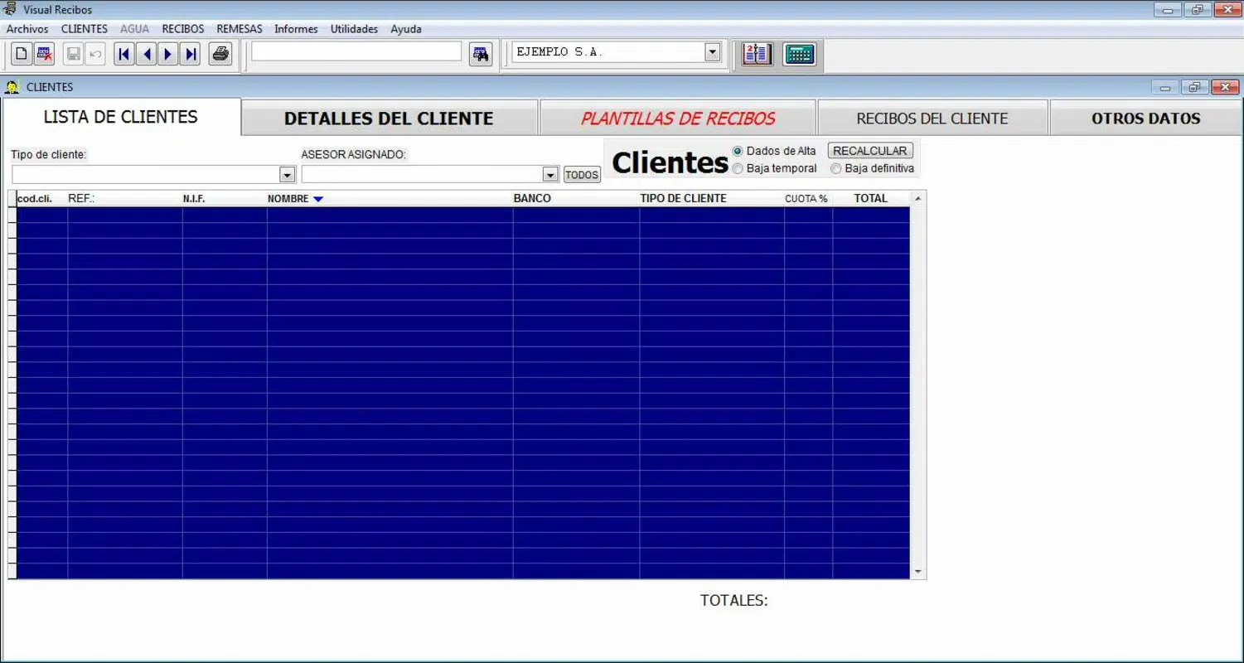Expand the 'ASESOR ASIGNADO' dropdown
This screenshot has height=663, width=1244.
click(x=550, y=175)
